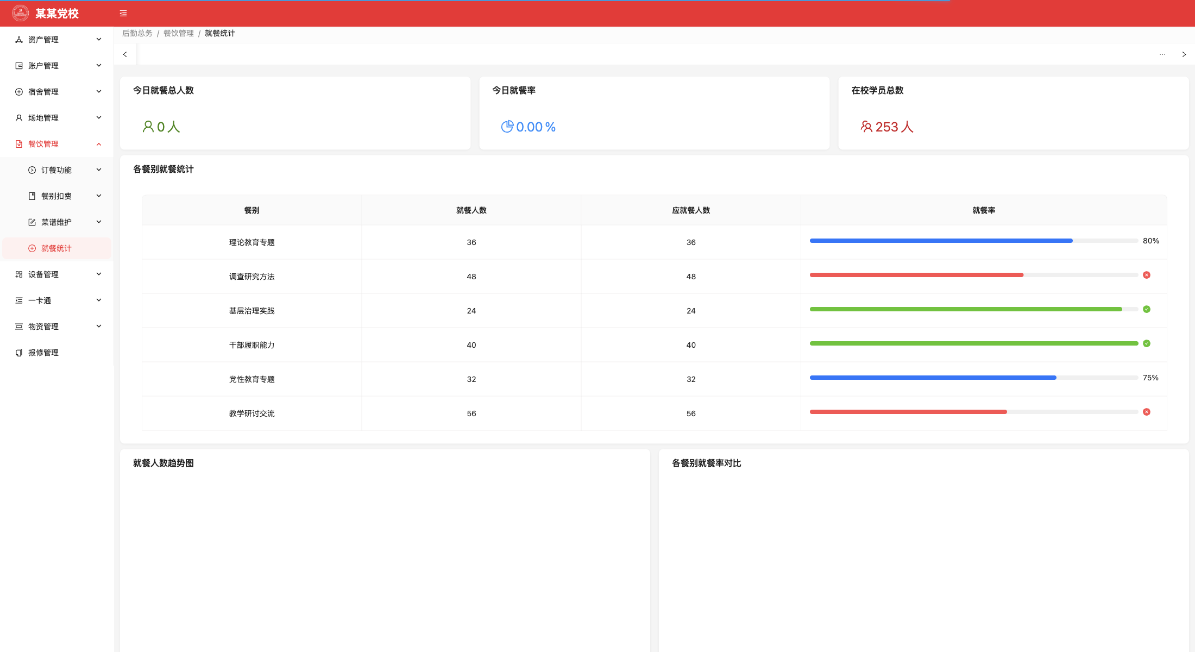Collapse the 餐饮管理 menu chevron
This screenshot has width=1195, height=652.
coord(99,144)
